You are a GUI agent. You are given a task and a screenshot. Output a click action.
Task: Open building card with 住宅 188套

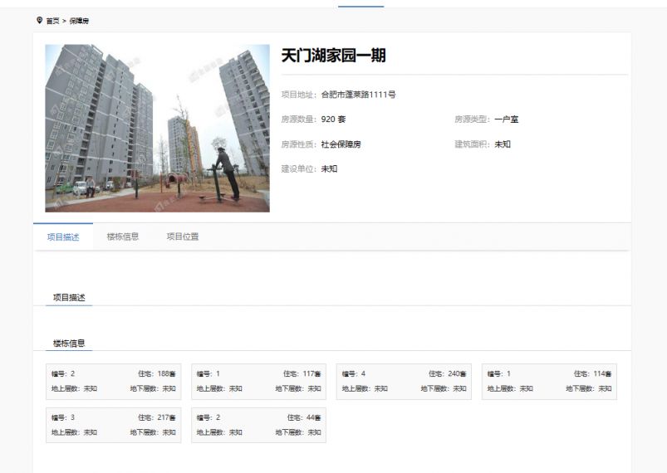tap(114, 382)
